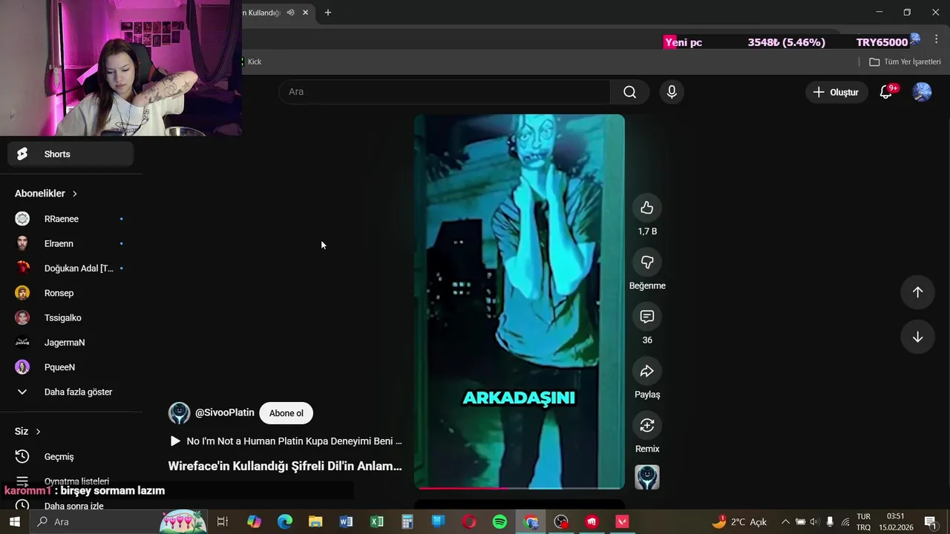Open Doğukan Adal subscription channel

pos(71,268)
